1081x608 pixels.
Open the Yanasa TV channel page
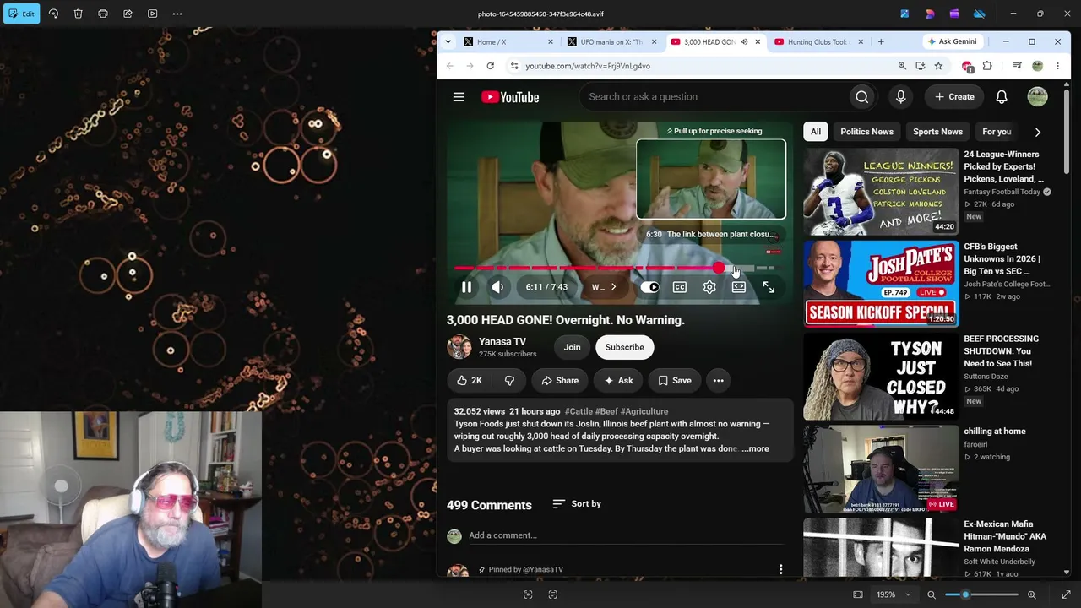[502, 342]
